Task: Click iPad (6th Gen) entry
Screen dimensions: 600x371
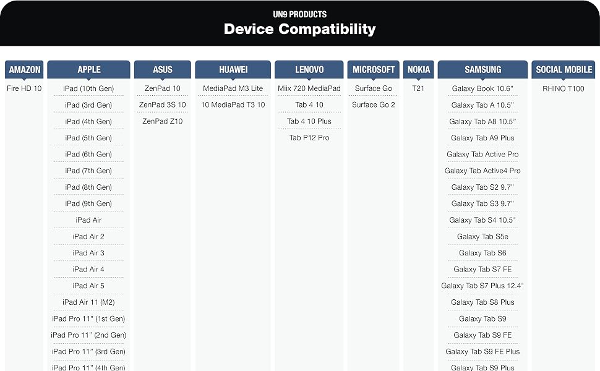Action: [x=88, y=154]
